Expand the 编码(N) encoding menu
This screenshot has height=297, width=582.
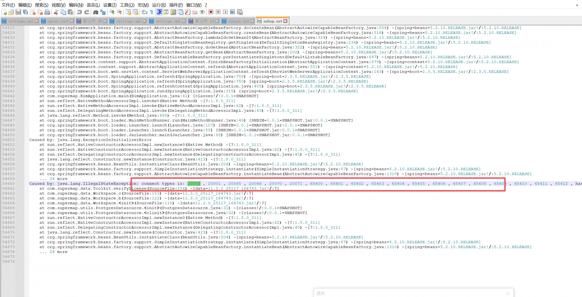click(76, 5)
